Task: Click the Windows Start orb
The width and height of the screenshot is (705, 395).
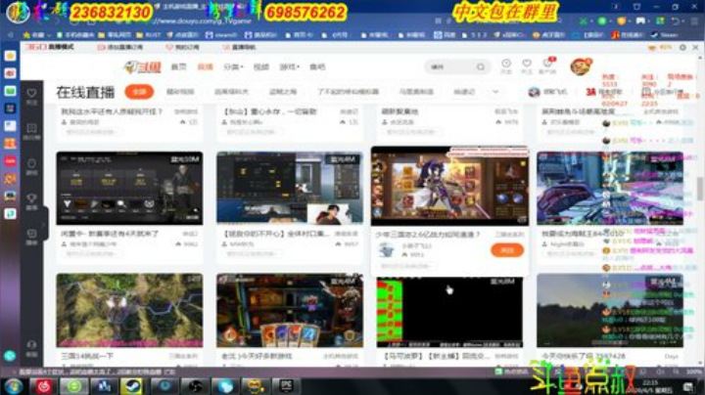Action: pyautogui.click(x=13, y=386)
